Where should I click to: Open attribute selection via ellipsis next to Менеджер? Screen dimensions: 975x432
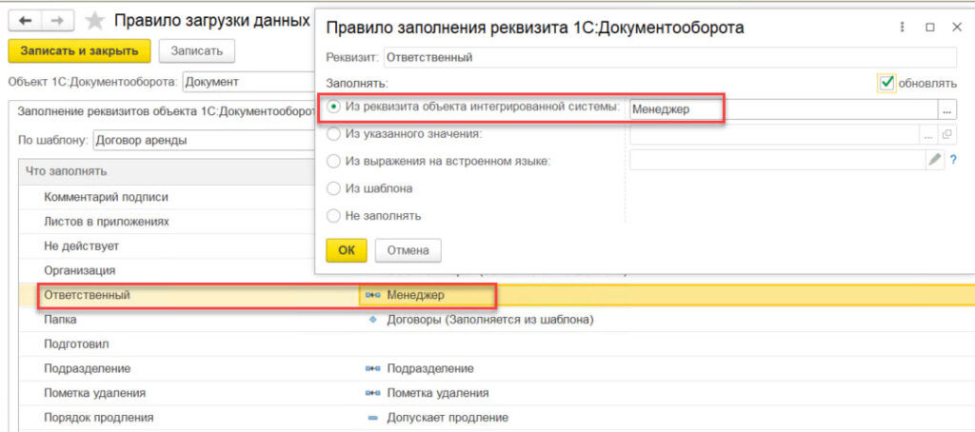click(x=946, y=109)
